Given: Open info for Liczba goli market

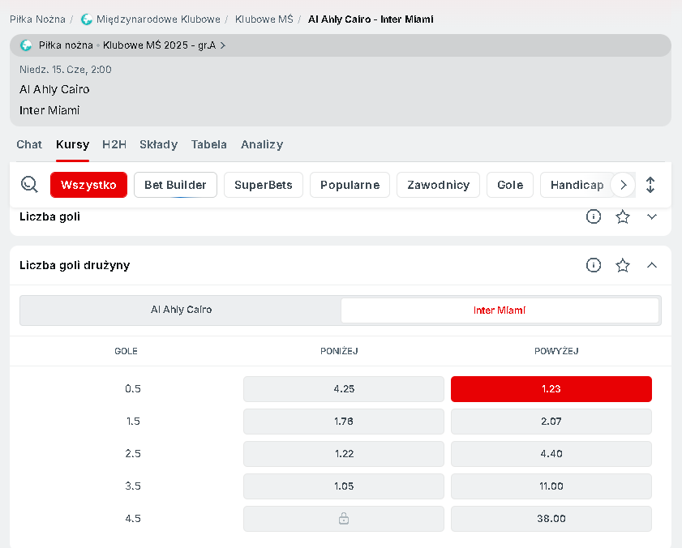Looking at the screenshot, I should pyautogui.click(x=594, y=216).
